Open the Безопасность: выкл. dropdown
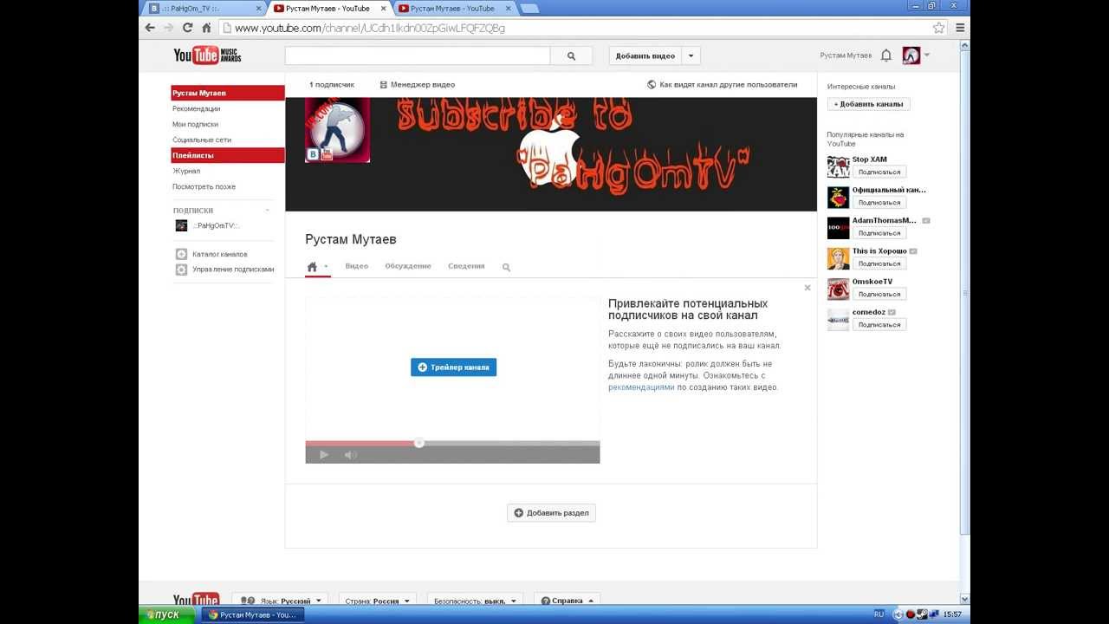Screen dimensions: 1109x624 point(475,601)
